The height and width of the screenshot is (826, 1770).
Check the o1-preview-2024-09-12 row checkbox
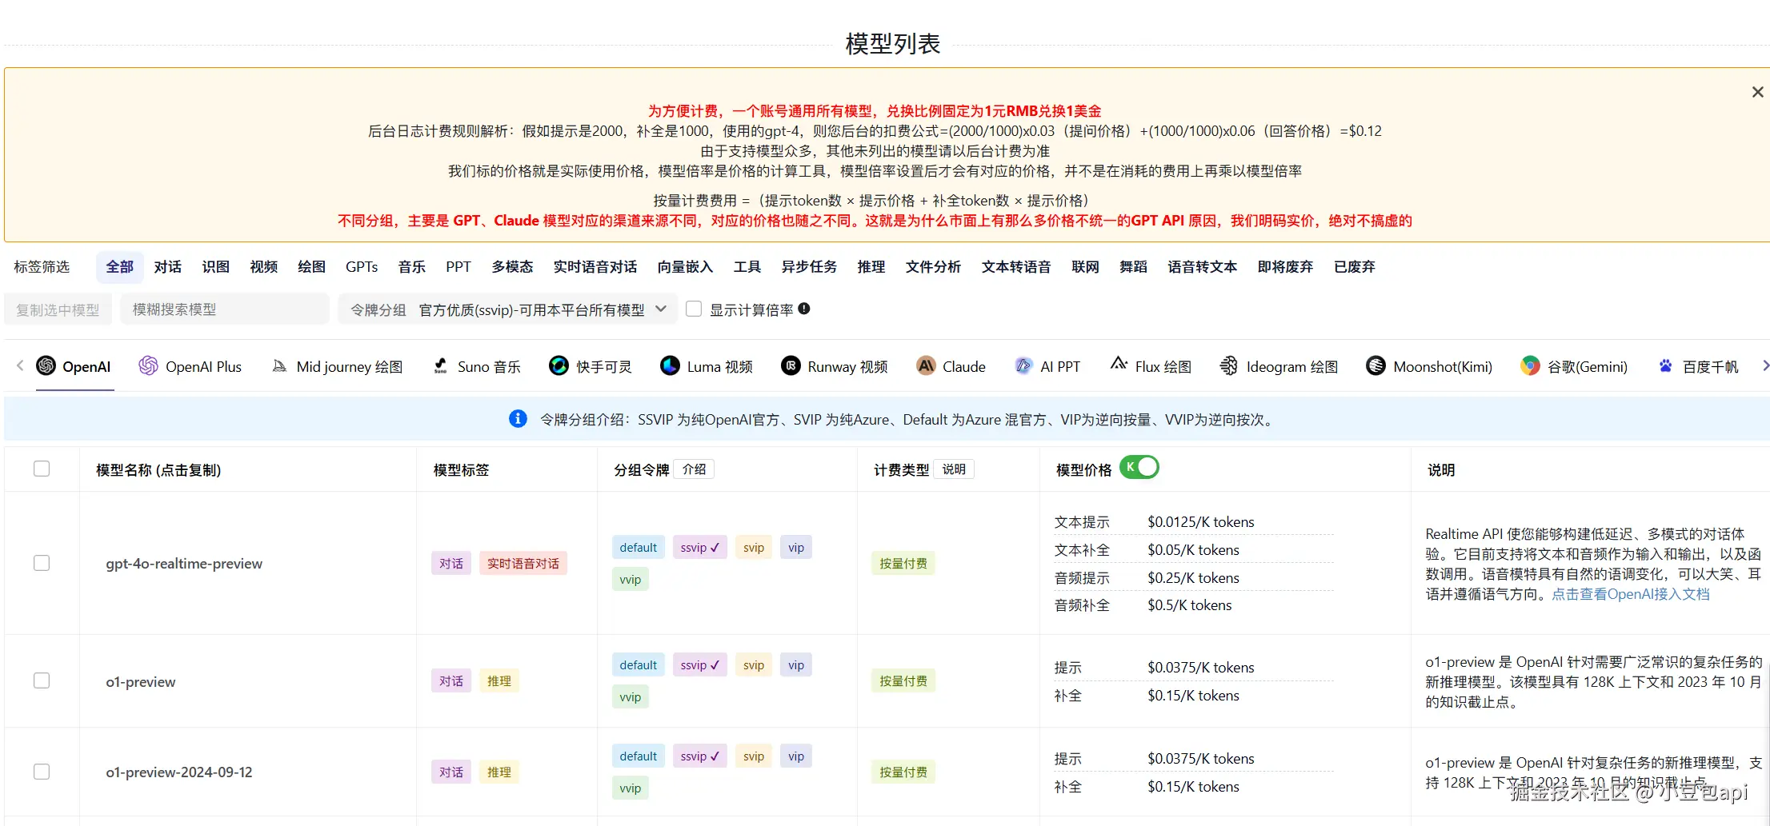click(x=42, y=772)
